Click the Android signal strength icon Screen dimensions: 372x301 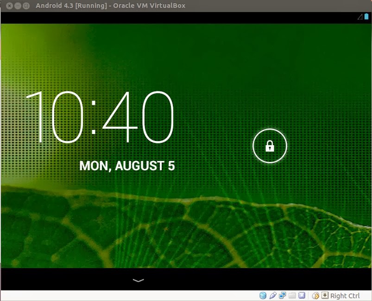pos(360,17)
